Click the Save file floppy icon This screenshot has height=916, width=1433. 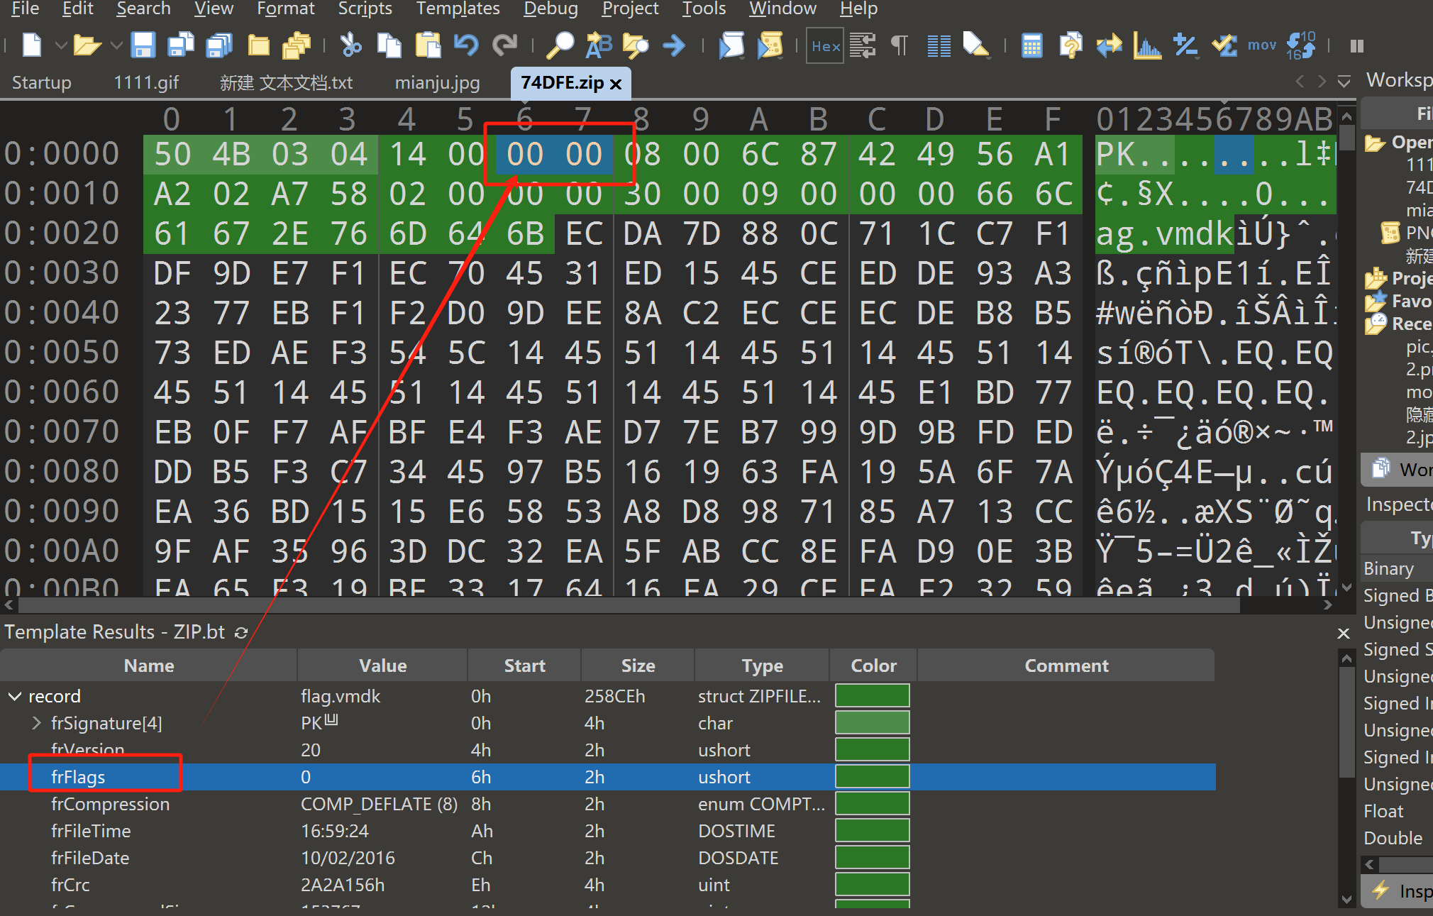click(x=143, y=46)
